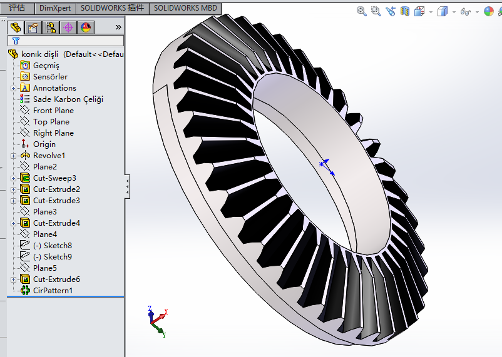Image resolution: width=502 pixels, height=357 pixels.
Task: Select the Front Plane icon
Action: click(25, 111)
